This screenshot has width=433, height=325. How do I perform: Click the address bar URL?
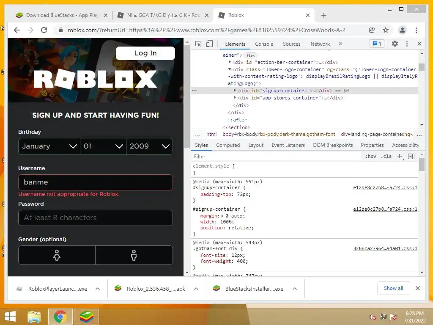pos(206,30)
